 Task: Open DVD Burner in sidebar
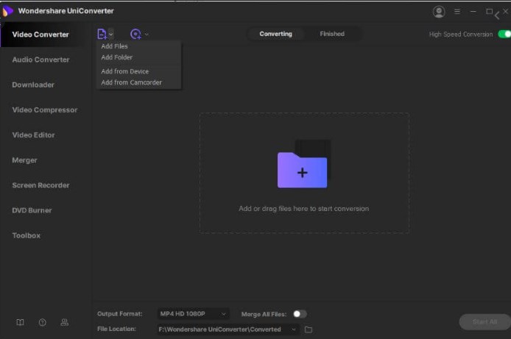tap(32, 210)
